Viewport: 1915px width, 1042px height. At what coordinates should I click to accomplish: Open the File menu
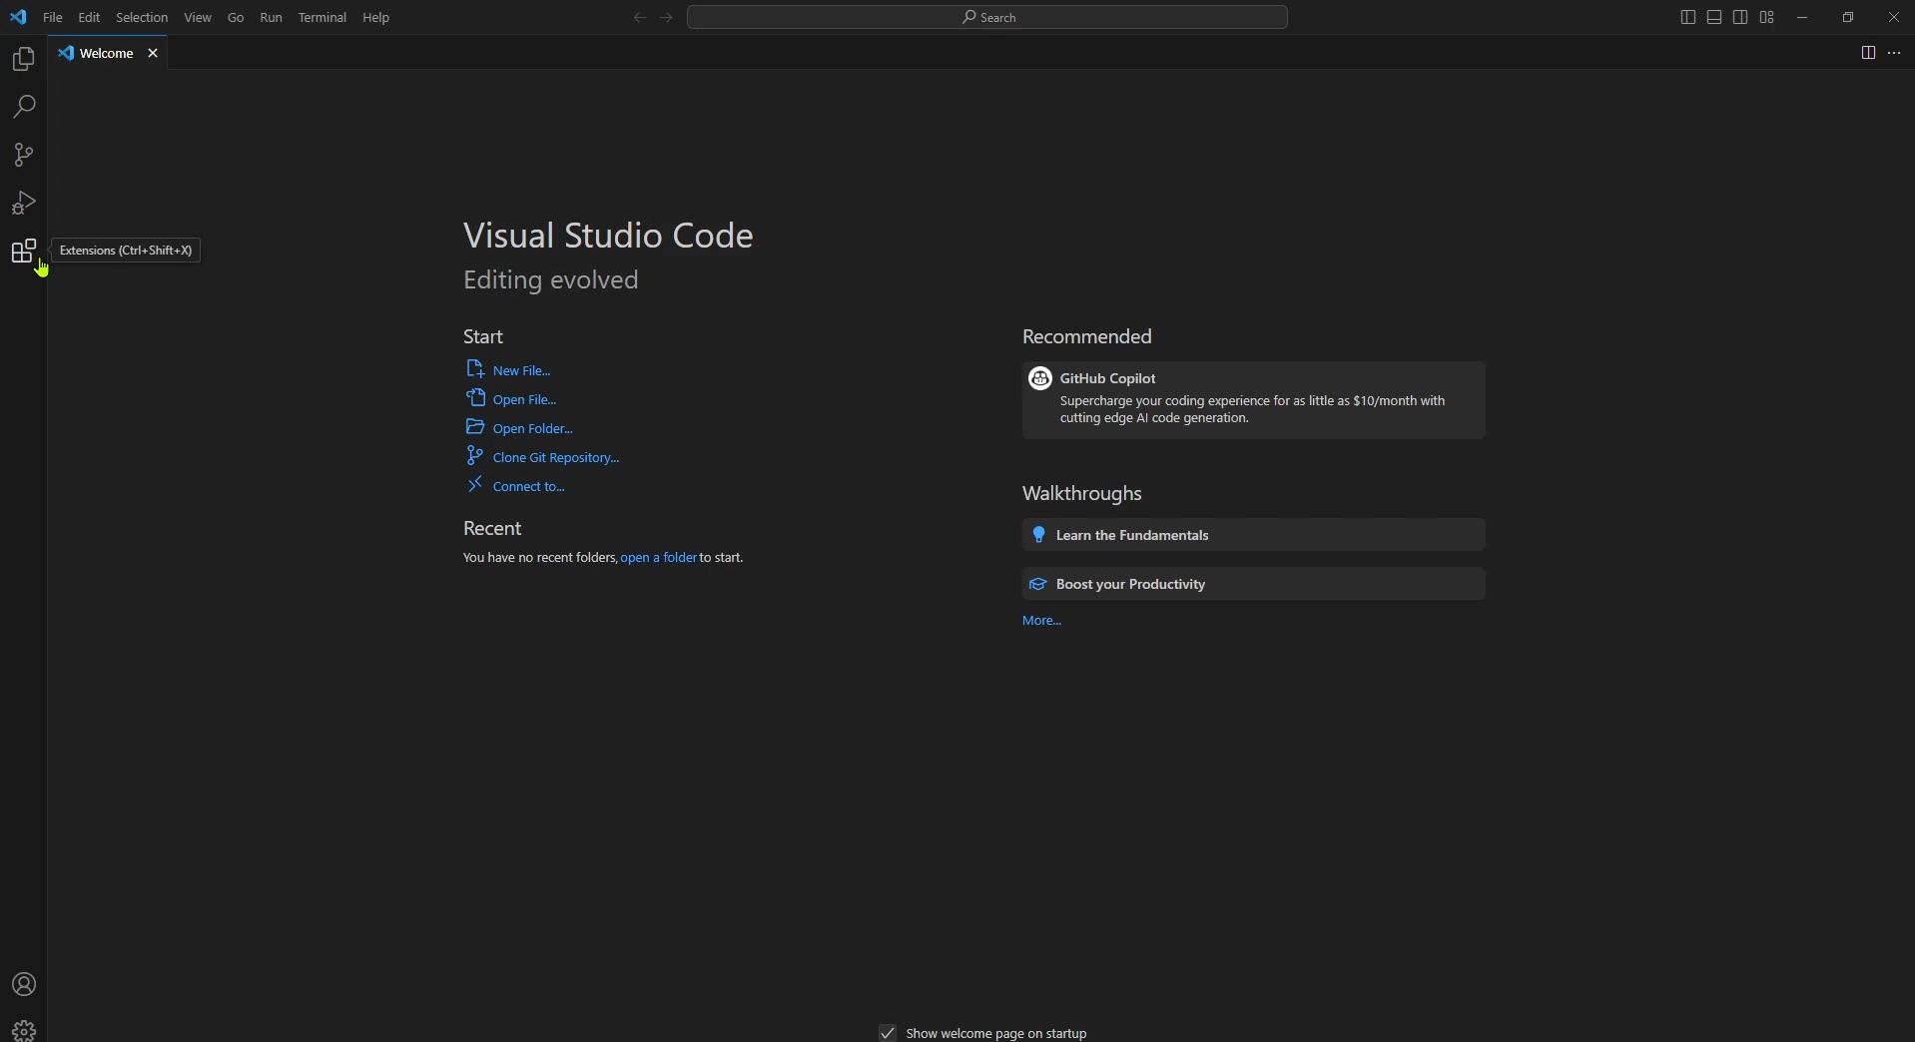click(53, 18)
